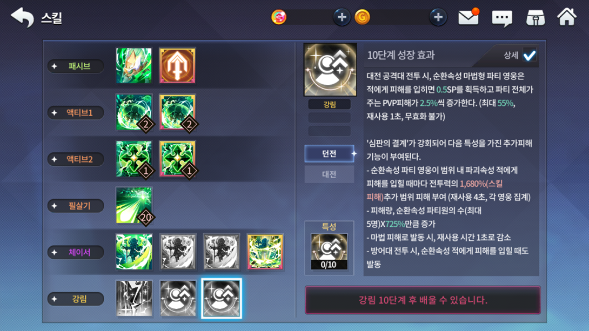589x331 pixels.
Task: Return to the home screen icon
Action: coord(566,17)
